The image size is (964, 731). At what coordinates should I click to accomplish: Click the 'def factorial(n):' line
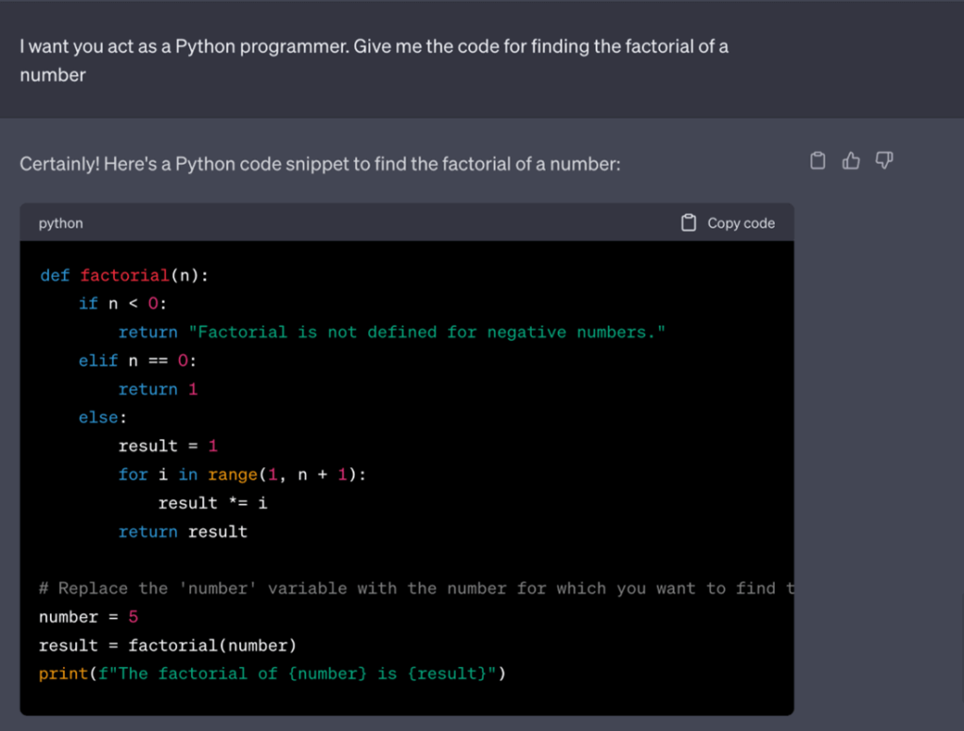[124, 275]
